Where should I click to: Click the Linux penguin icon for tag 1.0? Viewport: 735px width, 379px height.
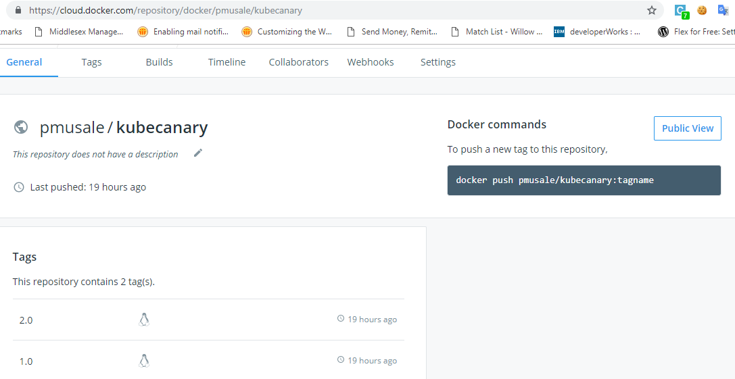[x=143, y=361]
